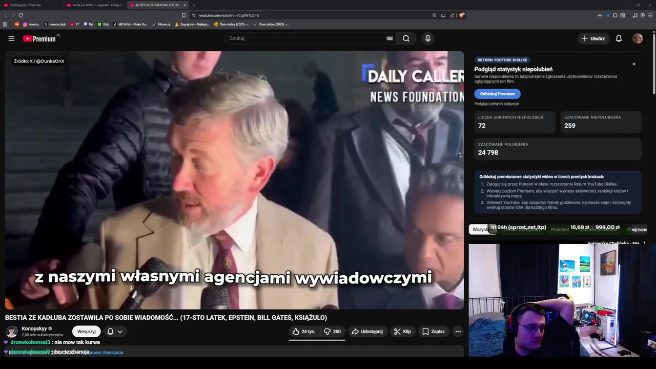656x369 pixels.
Task: Open the shield VPN toolbar icon
Action: point(643,15)
